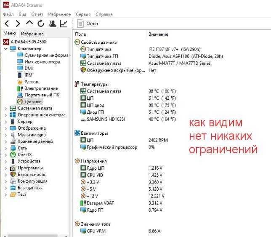Click the База данных database icon

point(13,188)
